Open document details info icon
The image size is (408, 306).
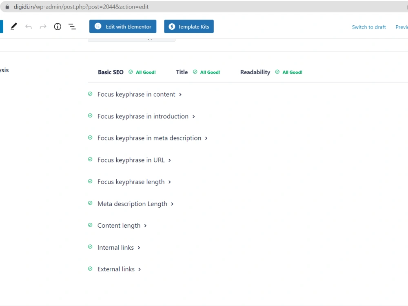point(58,27)
